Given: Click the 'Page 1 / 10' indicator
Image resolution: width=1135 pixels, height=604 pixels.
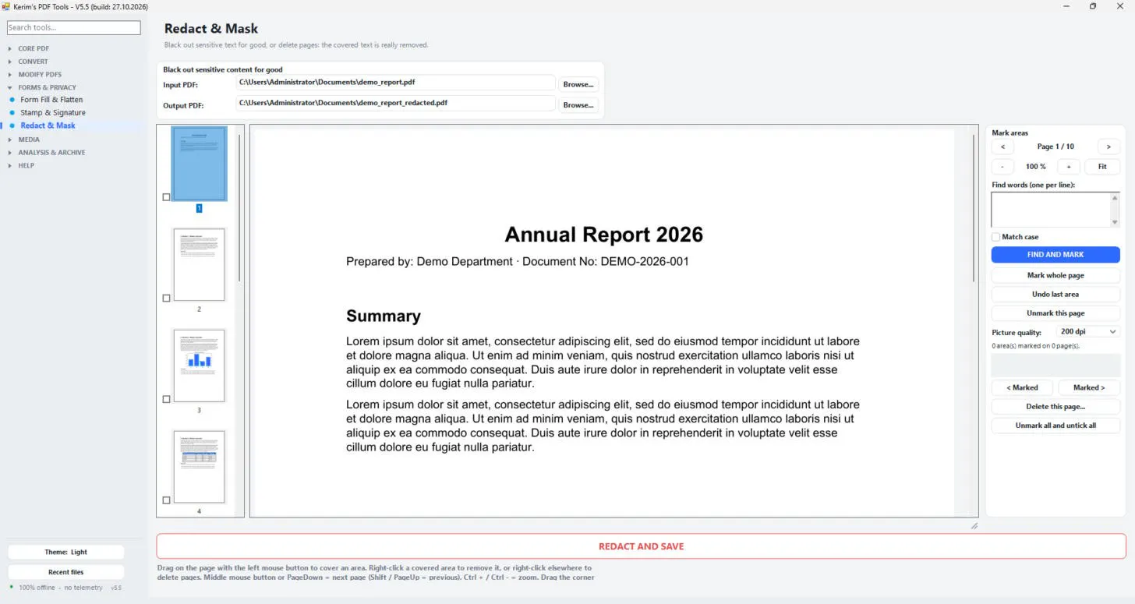Looking at the screenshot, I should point(1055,147).
